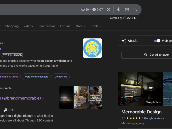Click the Get AI answer button

147,55
